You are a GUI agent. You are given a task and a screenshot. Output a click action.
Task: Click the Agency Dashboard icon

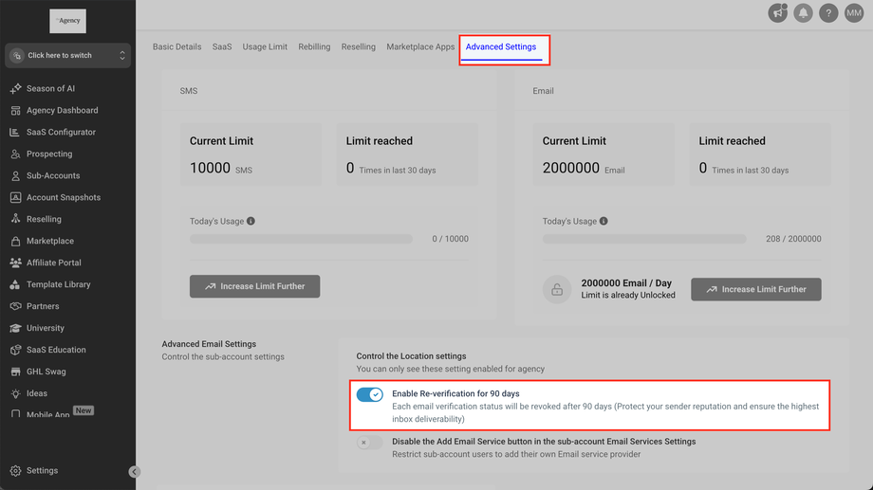(x=15, y=110)
